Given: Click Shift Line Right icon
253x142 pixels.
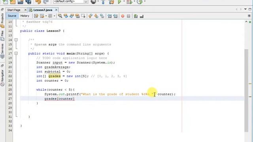Looking at the screenshot, I should (115, 16).
